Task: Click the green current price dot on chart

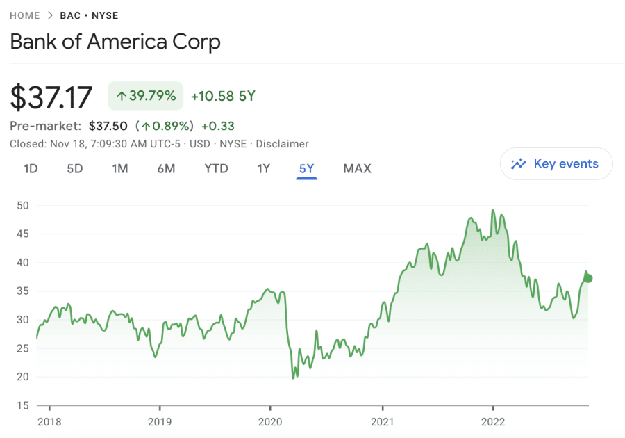Action: coord(589,278)
